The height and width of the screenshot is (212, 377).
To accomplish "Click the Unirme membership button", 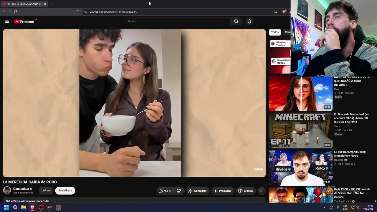I will coord(46,191).
